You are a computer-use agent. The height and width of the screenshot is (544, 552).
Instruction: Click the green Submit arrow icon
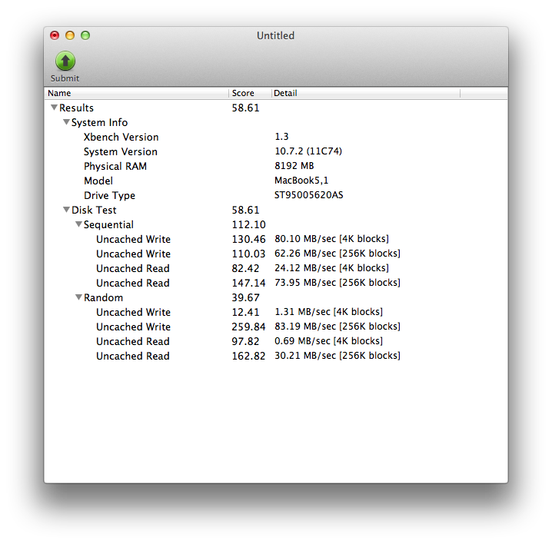pos(65,61)
